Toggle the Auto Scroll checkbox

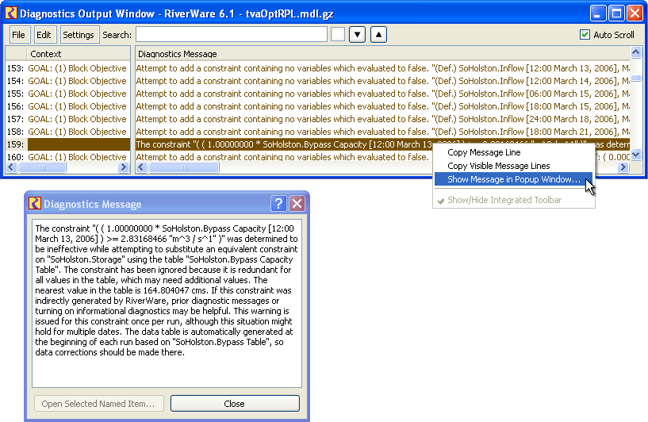pos(585,35)
